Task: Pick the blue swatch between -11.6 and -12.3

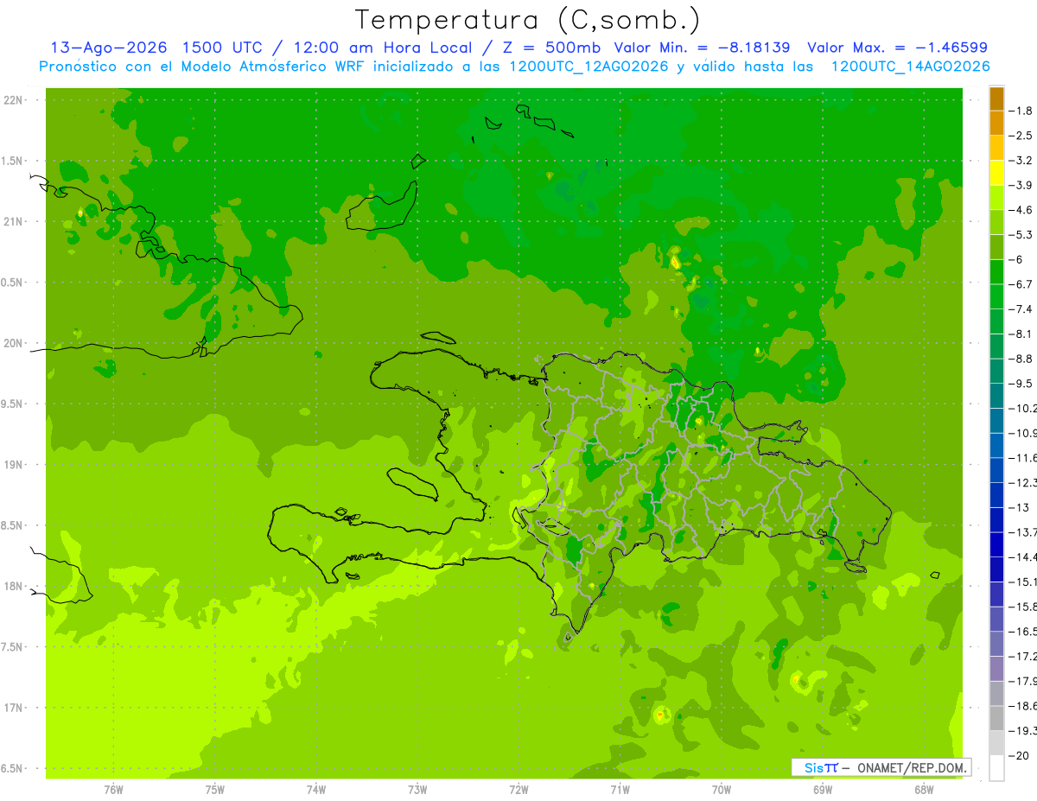Action: [996, 471]
